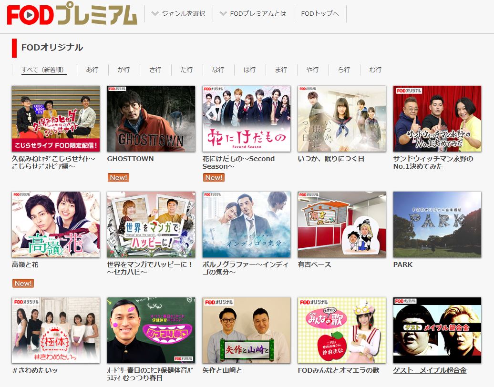Click the GHOSTTOWN title link
494x387 pixels.
(131, 159)
